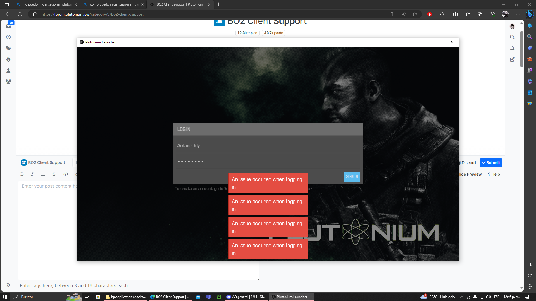Open browser extensions puzzle icon
The height and width of the screenshot is (301, 536).
click(x=442, y=14)
